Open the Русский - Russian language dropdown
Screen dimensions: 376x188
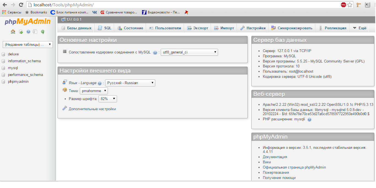130,83
